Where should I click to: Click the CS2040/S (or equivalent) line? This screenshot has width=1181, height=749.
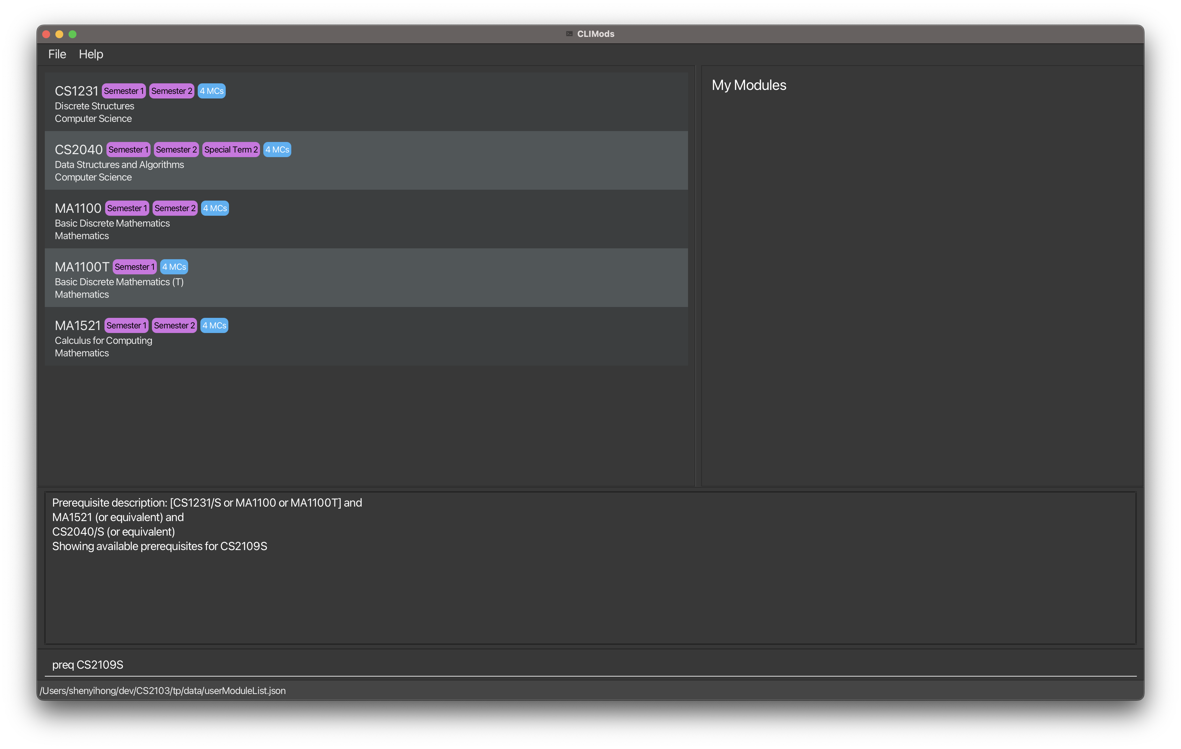113,532
